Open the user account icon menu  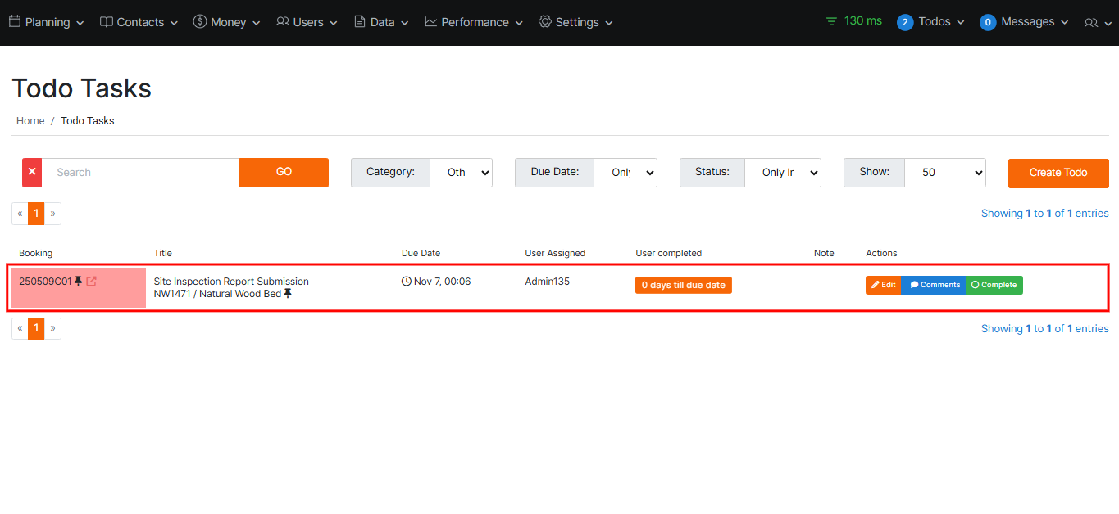1095,23
